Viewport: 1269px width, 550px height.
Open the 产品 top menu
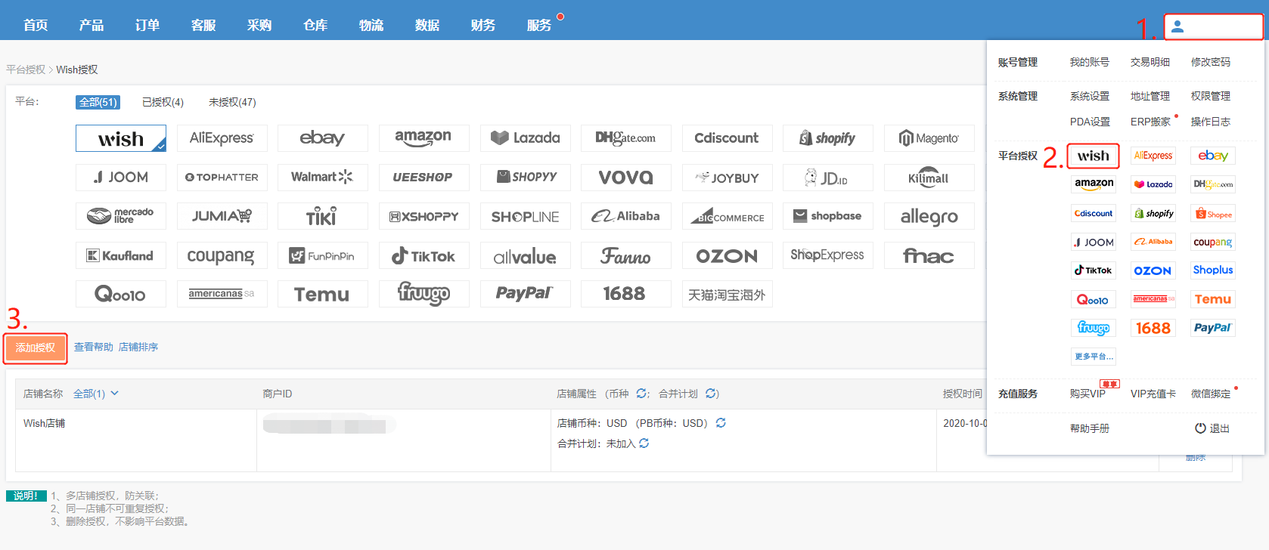[92, 26]
